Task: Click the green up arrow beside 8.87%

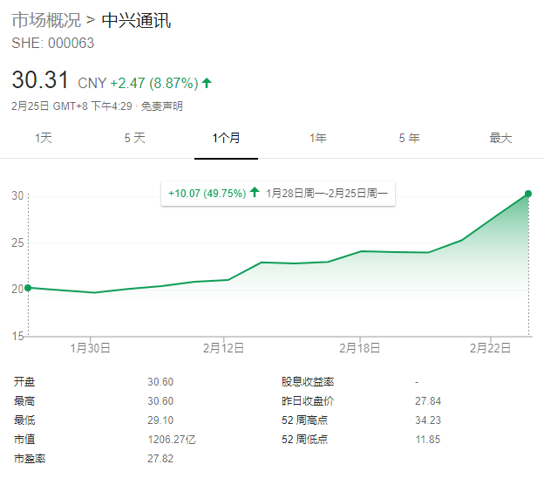Action: tap(207, 84)
